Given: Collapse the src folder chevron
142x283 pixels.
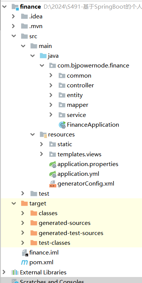Looking at the screenshot, I should coord(14,36).
